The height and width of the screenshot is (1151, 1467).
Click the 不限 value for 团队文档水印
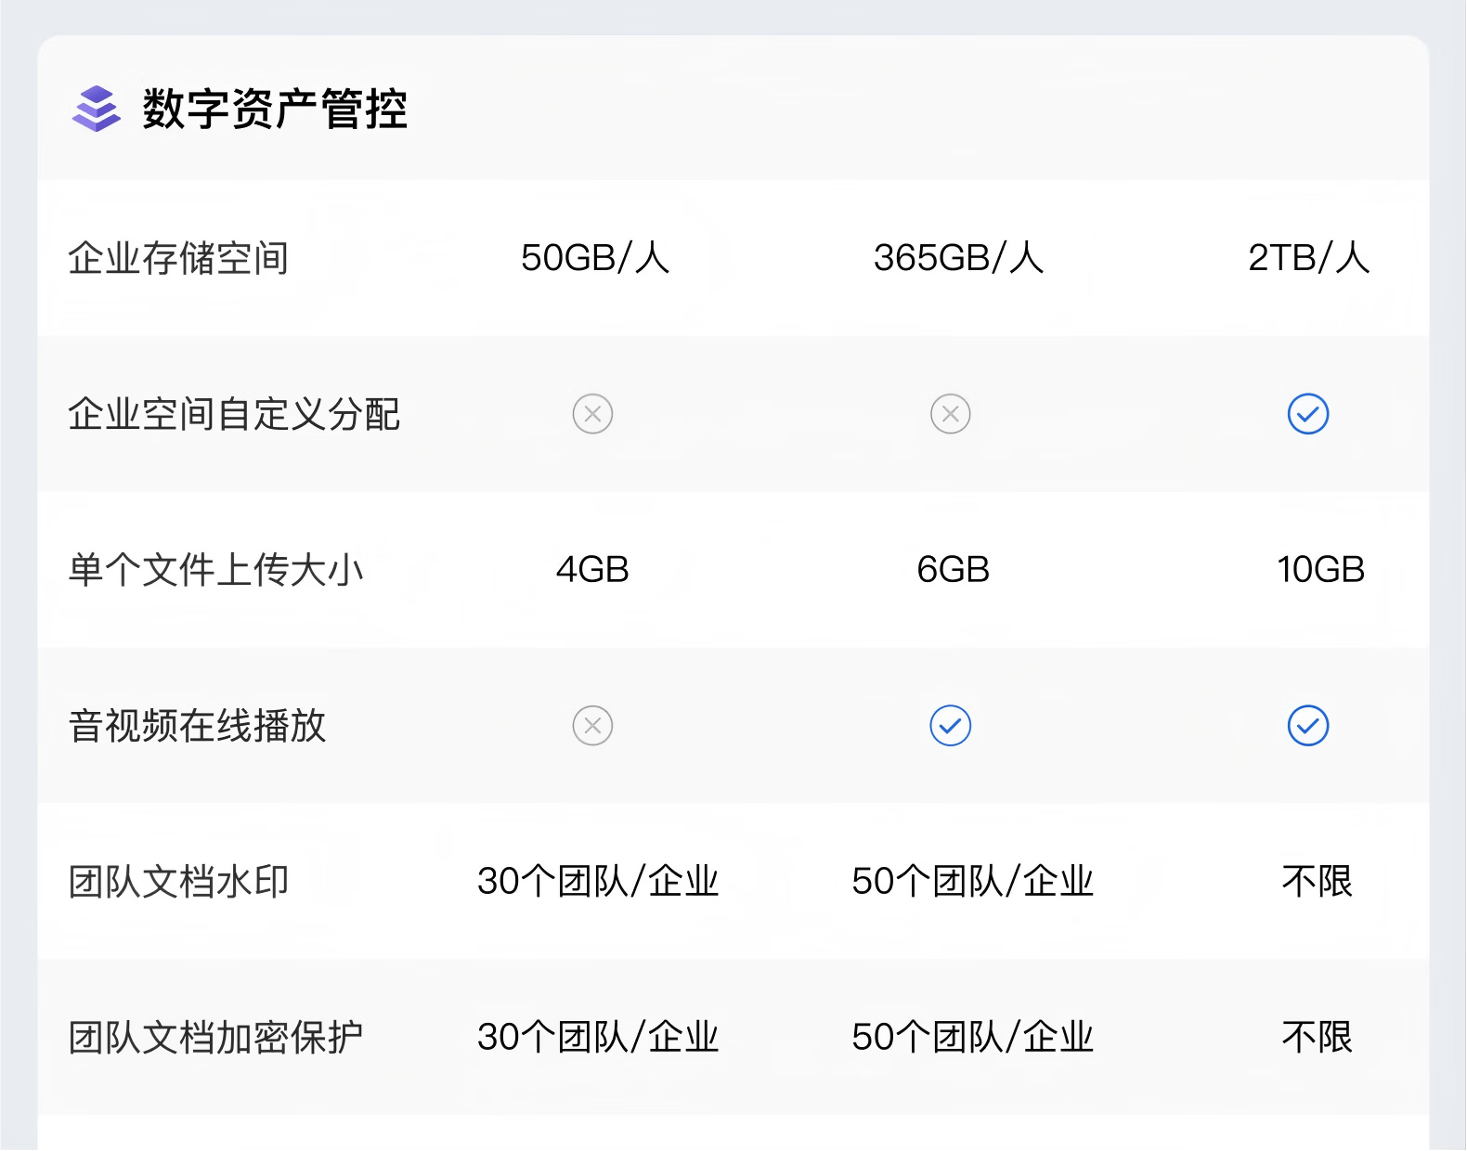(x=1317, y=882)
